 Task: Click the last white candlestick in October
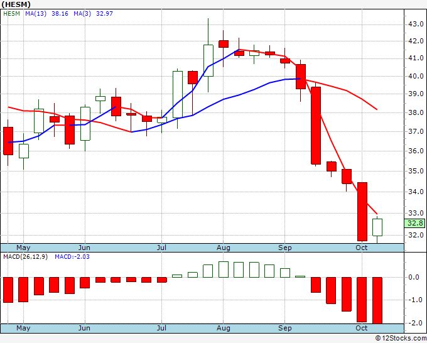tap(377, 227)
